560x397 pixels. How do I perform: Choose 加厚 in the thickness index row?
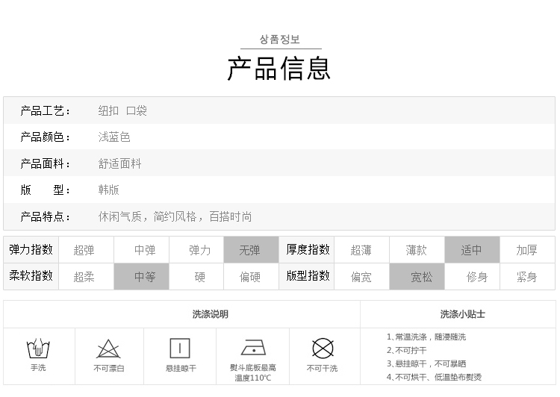point(526,250)
